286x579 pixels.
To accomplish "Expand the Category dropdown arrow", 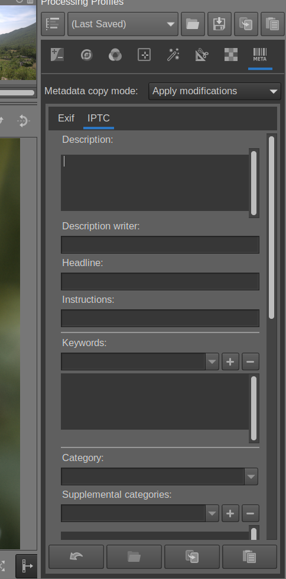I will [x=251, y=476].
